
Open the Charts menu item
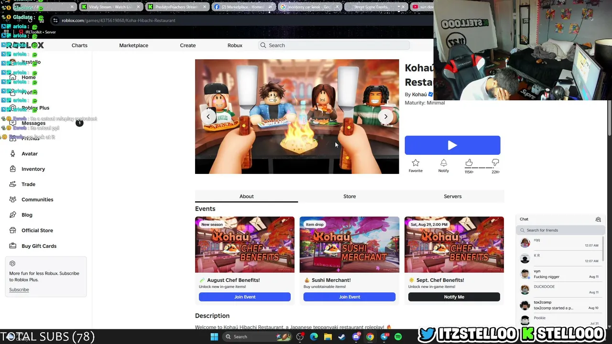click(x=79, y=45)
